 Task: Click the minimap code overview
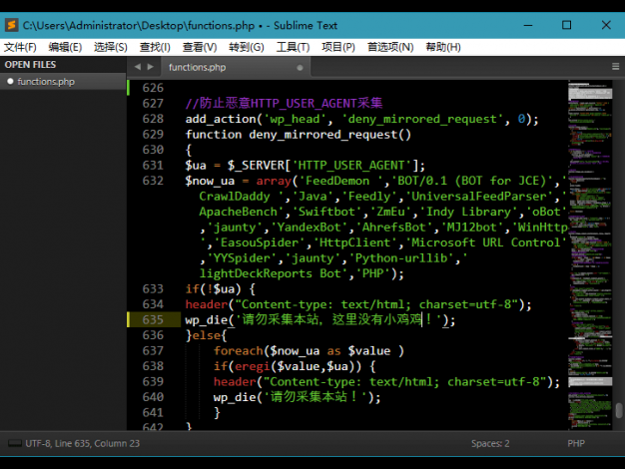590,255
